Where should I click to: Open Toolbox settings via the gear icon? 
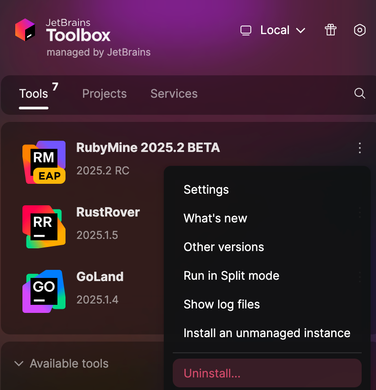359,30
